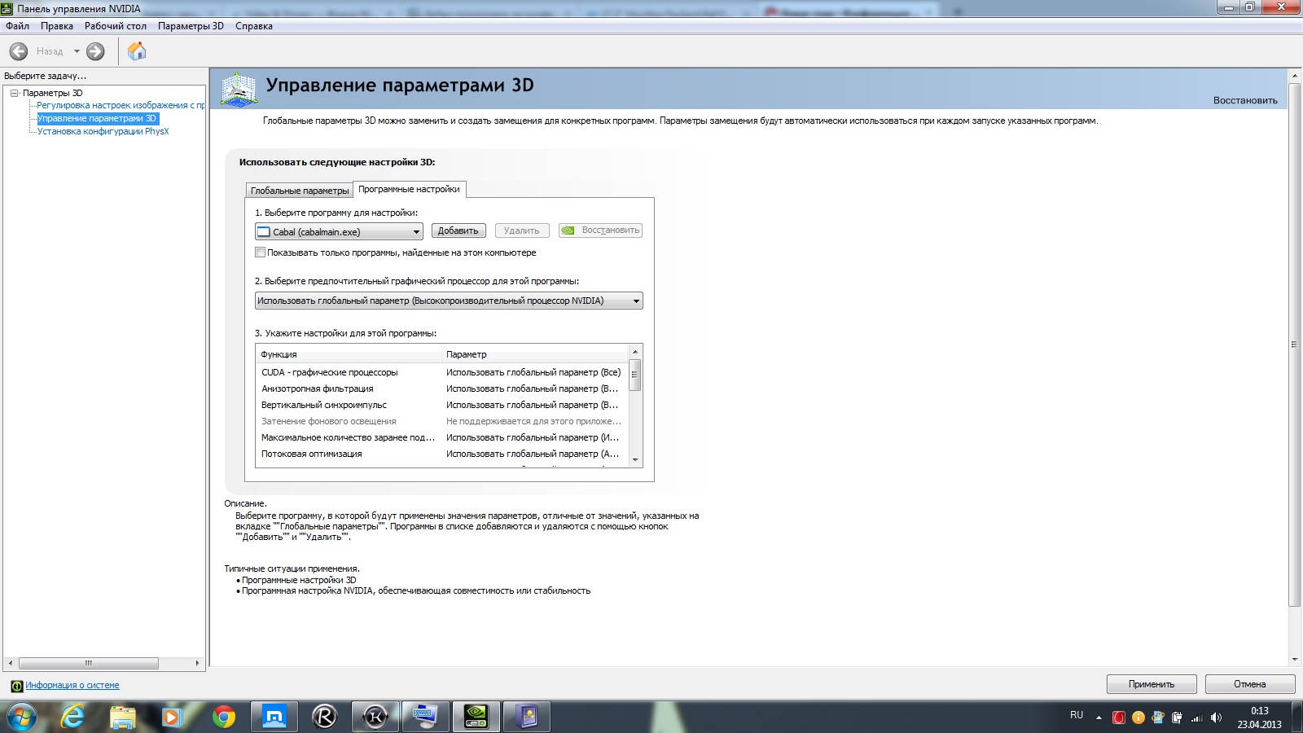1303x733 pixels.
Task: Click the settings list scroll down arrow
Action: point(635,460)
